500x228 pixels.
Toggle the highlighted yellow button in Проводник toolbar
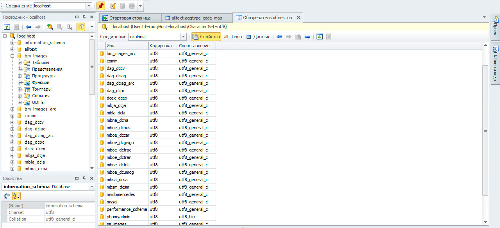(81, 27)
